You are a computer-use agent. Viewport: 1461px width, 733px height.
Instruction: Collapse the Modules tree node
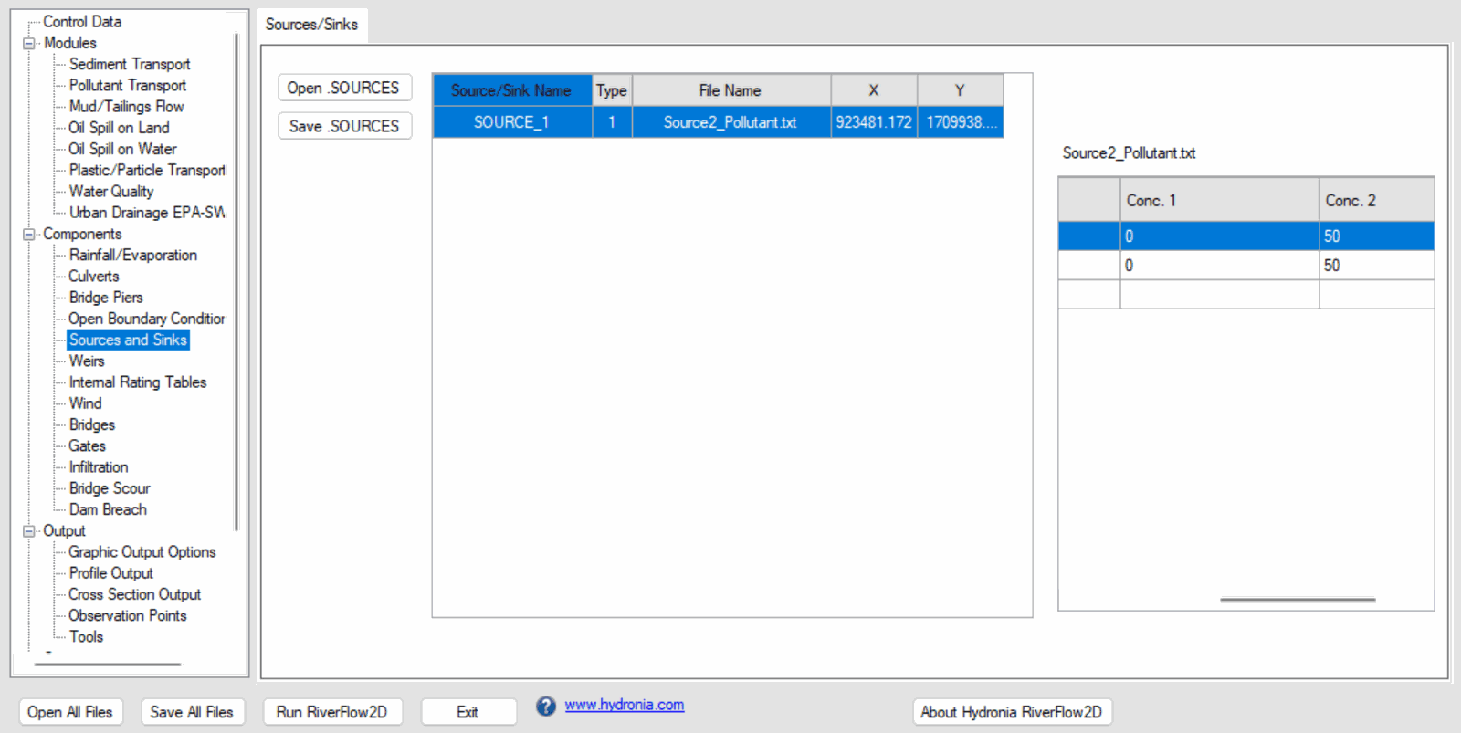pos(29,44)
